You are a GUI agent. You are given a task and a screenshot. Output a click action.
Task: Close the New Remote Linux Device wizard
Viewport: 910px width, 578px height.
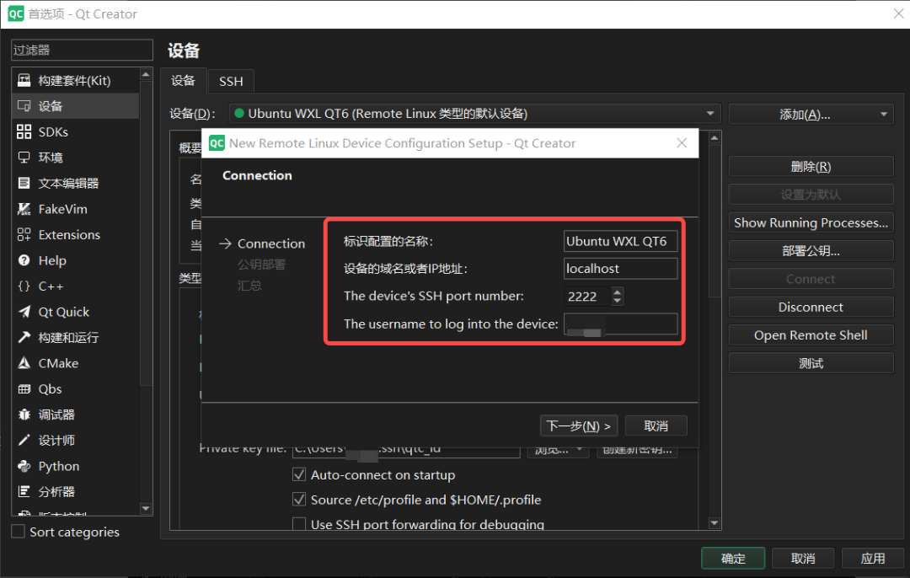pos(682,142)
